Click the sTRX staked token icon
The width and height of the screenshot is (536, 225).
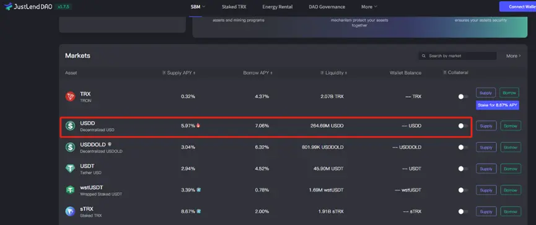pos(70,211)
